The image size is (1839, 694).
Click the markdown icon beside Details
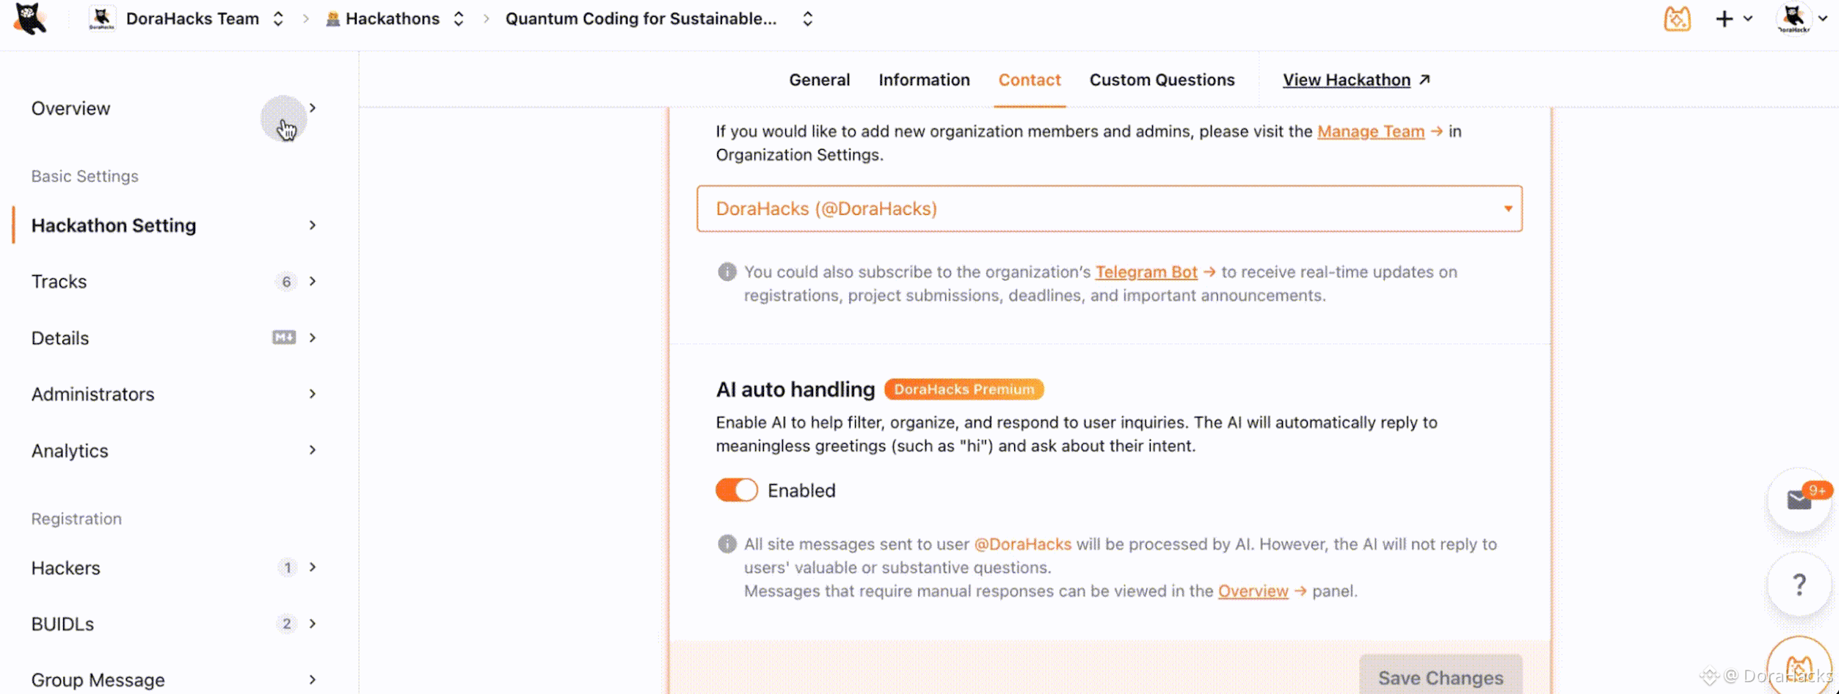point(284,337)
